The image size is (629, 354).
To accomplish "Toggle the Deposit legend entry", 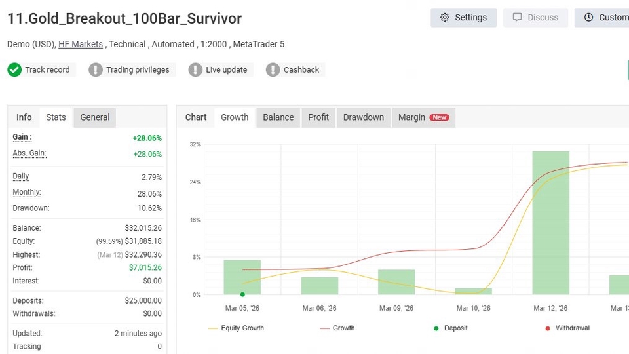I will coord(451,328).
